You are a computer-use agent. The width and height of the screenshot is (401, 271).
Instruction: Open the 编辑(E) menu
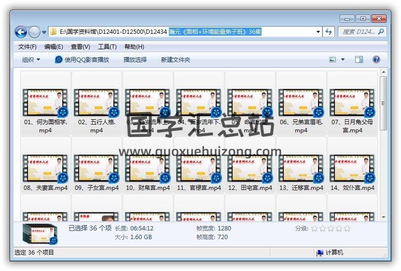[x=54, y=47]
